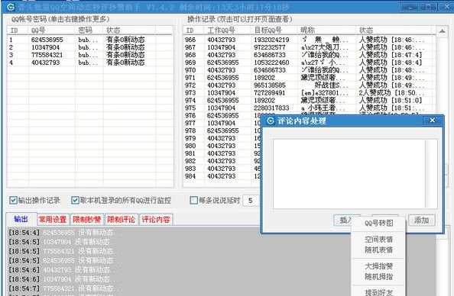
Task: Open the 评论内容 tab
Action: tap(156, 220)
